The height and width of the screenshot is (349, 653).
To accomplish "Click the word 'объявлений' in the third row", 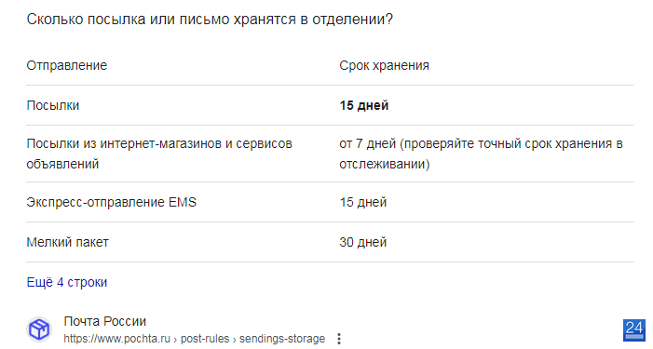I will pyautogui.click(x=62, y=164).
